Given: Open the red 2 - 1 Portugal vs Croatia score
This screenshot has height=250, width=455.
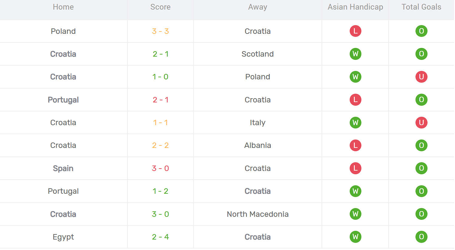Looking at the screenshot, I should (x=160, y=100).
